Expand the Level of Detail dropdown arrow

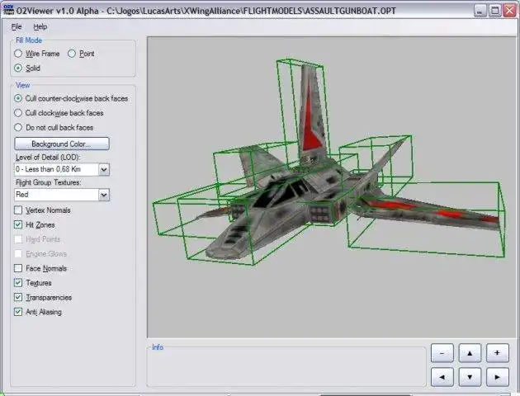(x=104, y=170)
